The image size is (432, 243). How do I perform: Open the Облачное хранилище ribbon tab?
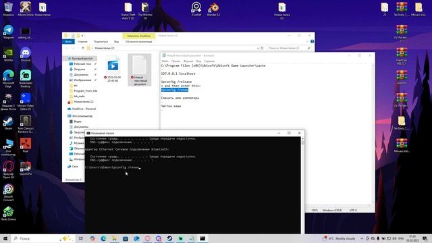coord(138,42)
